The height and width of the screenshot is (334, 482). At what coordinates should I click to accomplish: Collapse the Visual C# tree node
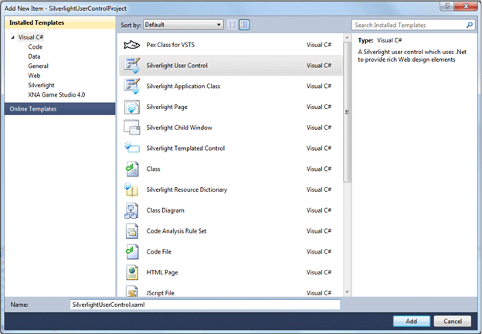(x=12, y=38)
